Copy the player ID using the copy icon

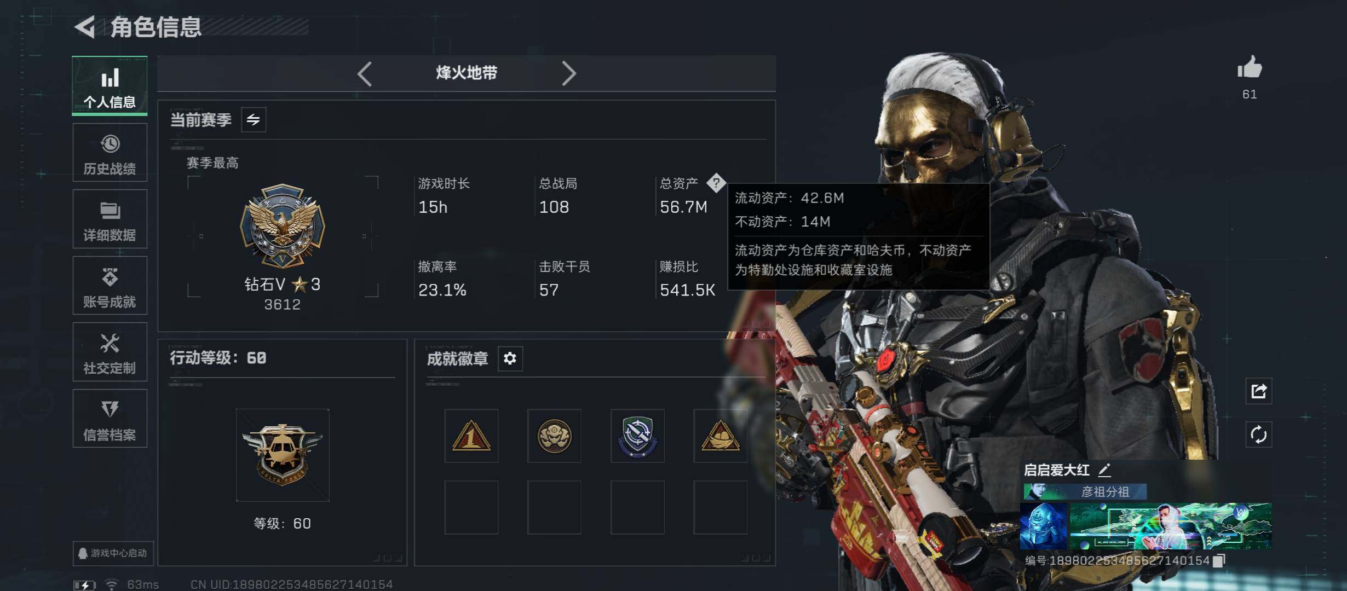(x=1219, y=560)
